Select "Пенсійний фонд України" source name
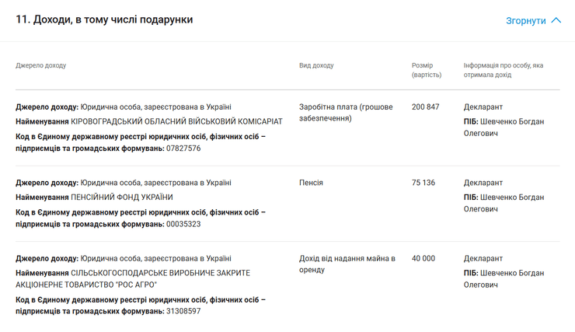Viewport: 575px width, 332px height. click(122, 197)
